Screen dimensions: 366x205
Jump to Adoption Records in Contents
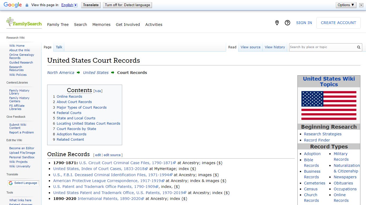[72, 134]
